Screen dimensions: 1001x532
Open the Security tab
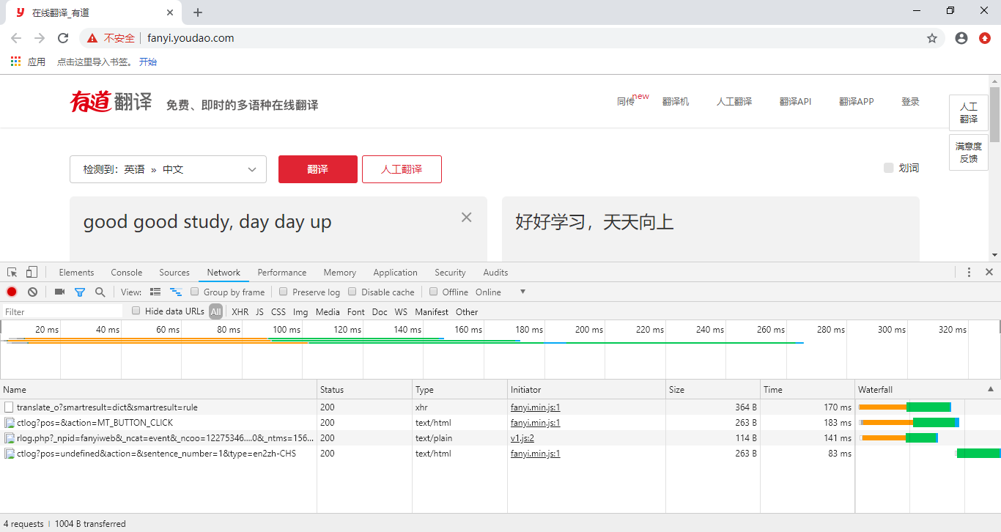pos(450,272)
